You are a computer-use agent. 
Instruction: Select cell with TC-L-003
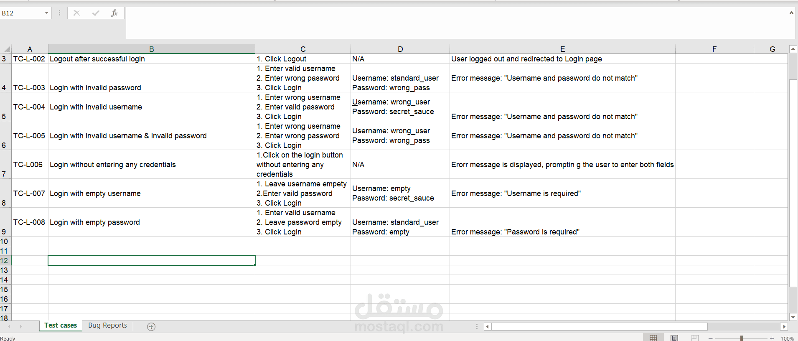[x=30, y=78]
